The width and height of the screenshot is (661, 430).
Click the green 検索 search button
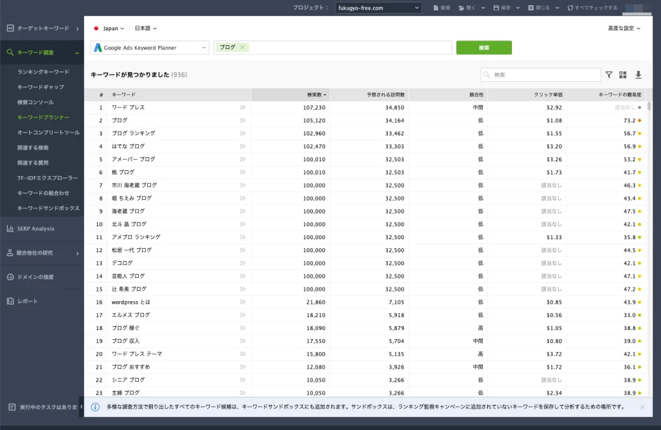[x=484, y=48]
